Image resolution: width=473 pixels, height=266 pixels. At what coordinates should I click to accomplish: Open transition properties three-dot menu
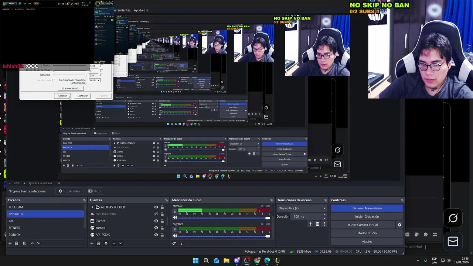(324, 224)
